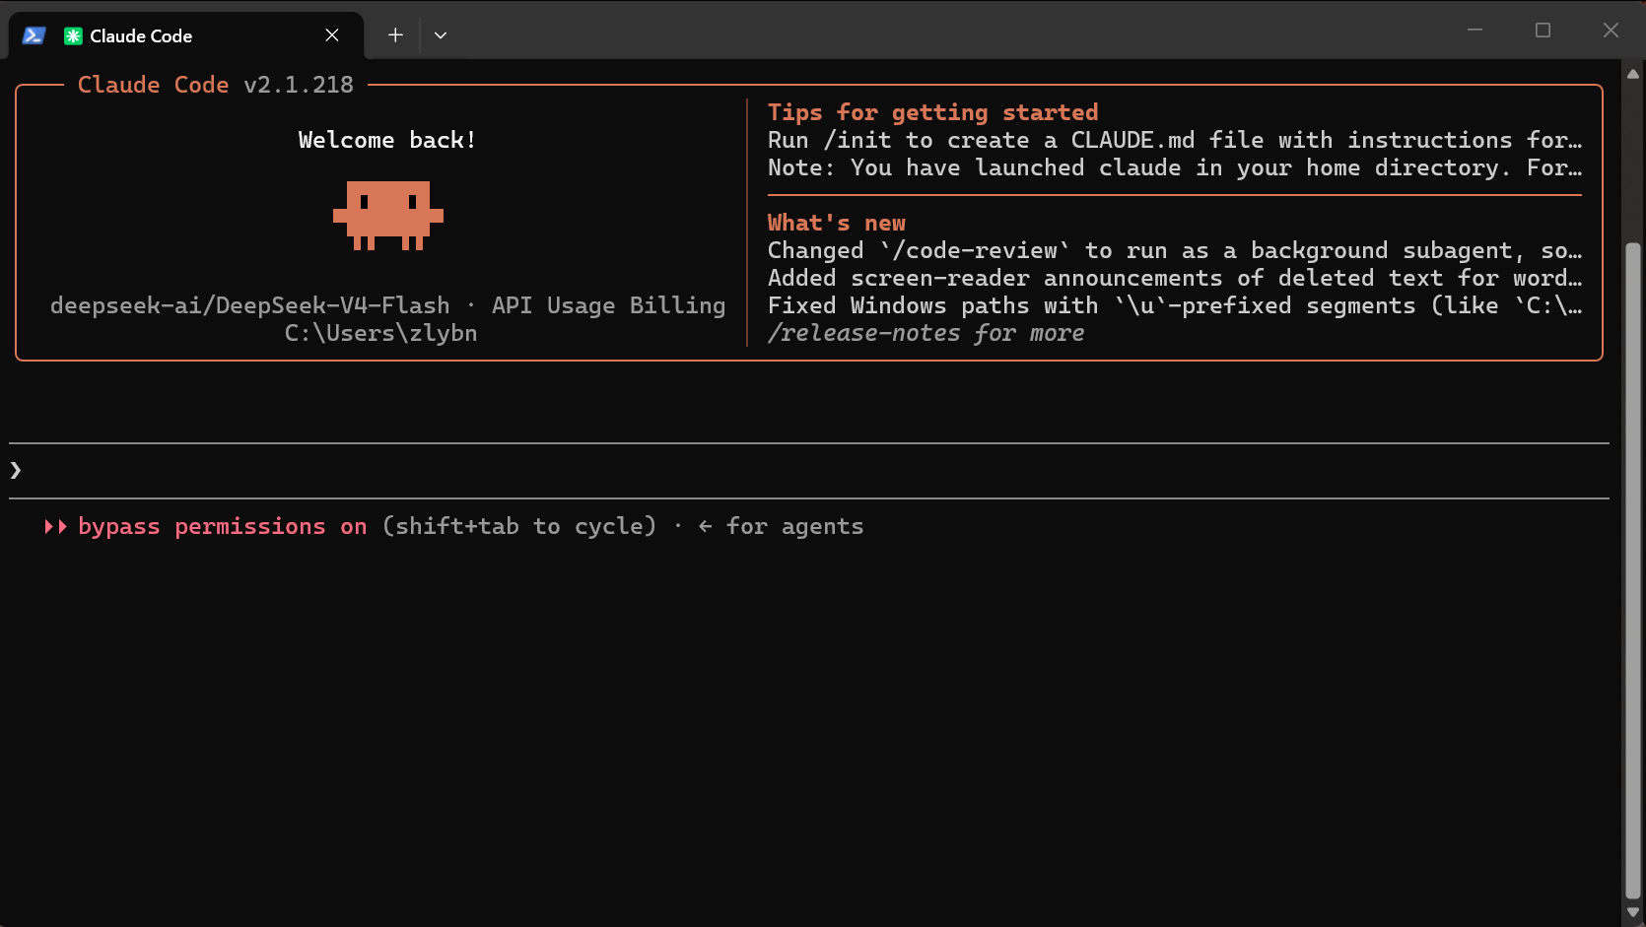
Task: Click the '(shift+tab to cycle)' hint
Action: click(x=519, y=527)
